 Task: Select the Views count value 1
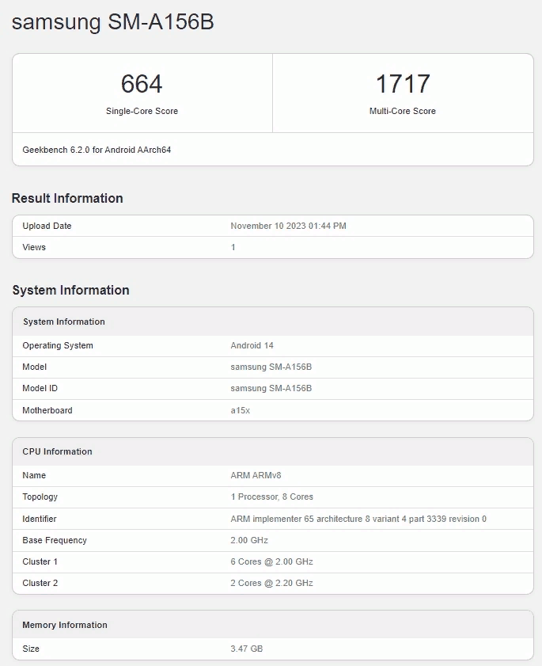click(233, 247)
